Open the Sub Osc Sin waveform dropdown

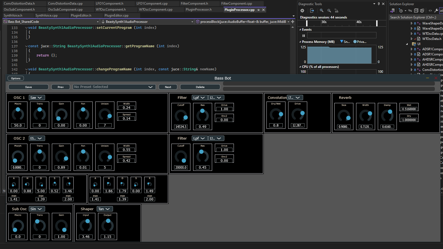click(x=37, y=209)
